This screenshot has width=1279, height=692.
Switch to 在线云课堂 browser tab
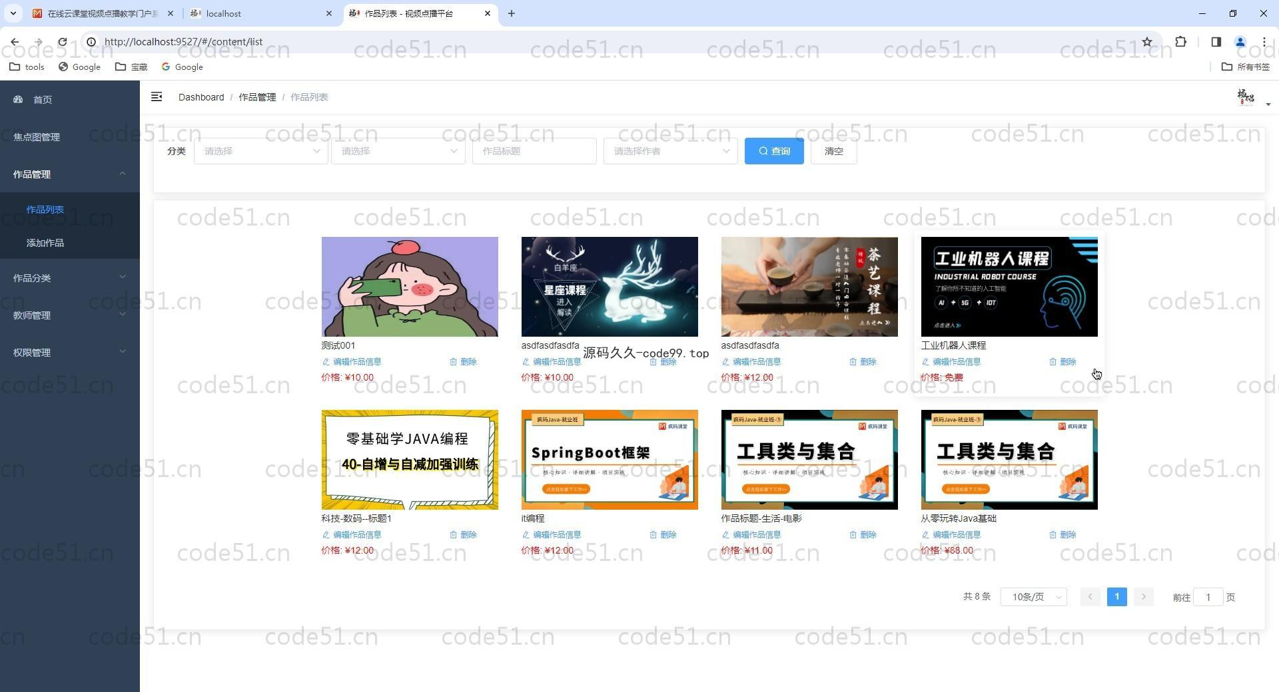[103, 13]
